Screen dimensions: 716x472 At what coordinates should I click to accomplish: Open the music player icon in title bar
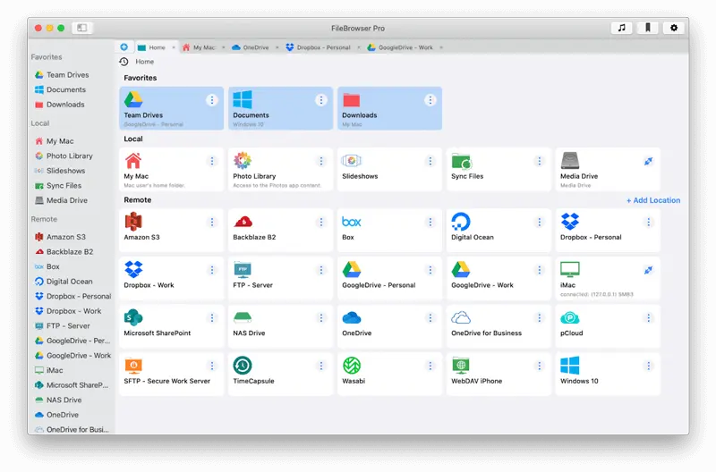coord(621,28)
